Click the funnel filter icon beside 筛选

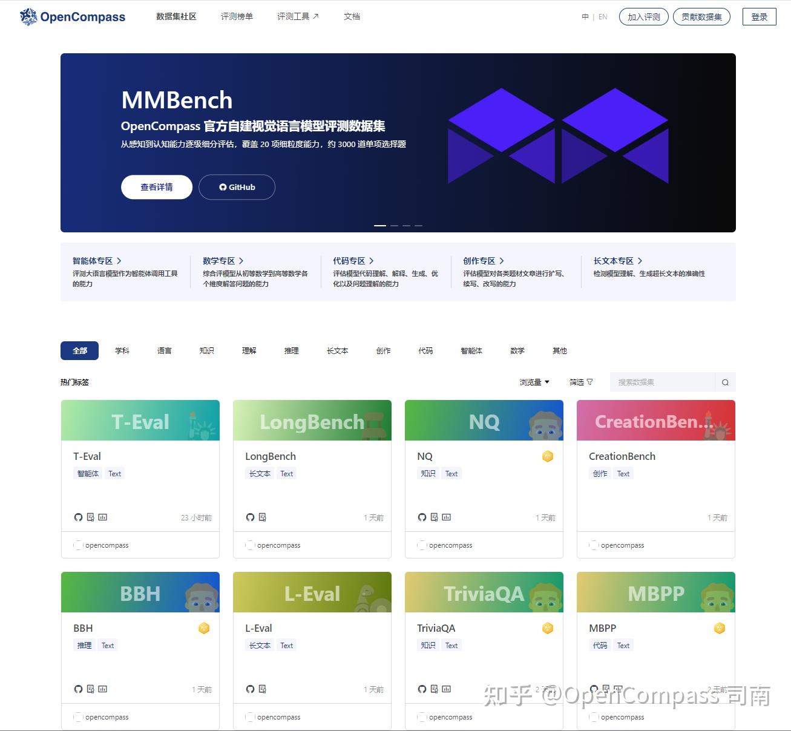590,382
